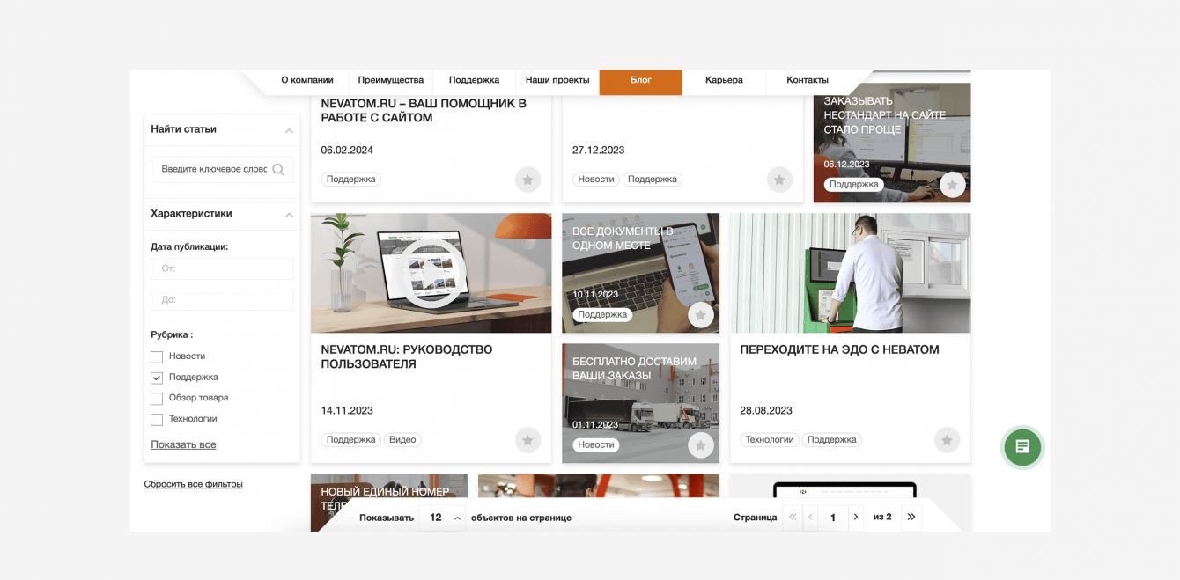Click the 'из 2' page count text

point(882,518)
